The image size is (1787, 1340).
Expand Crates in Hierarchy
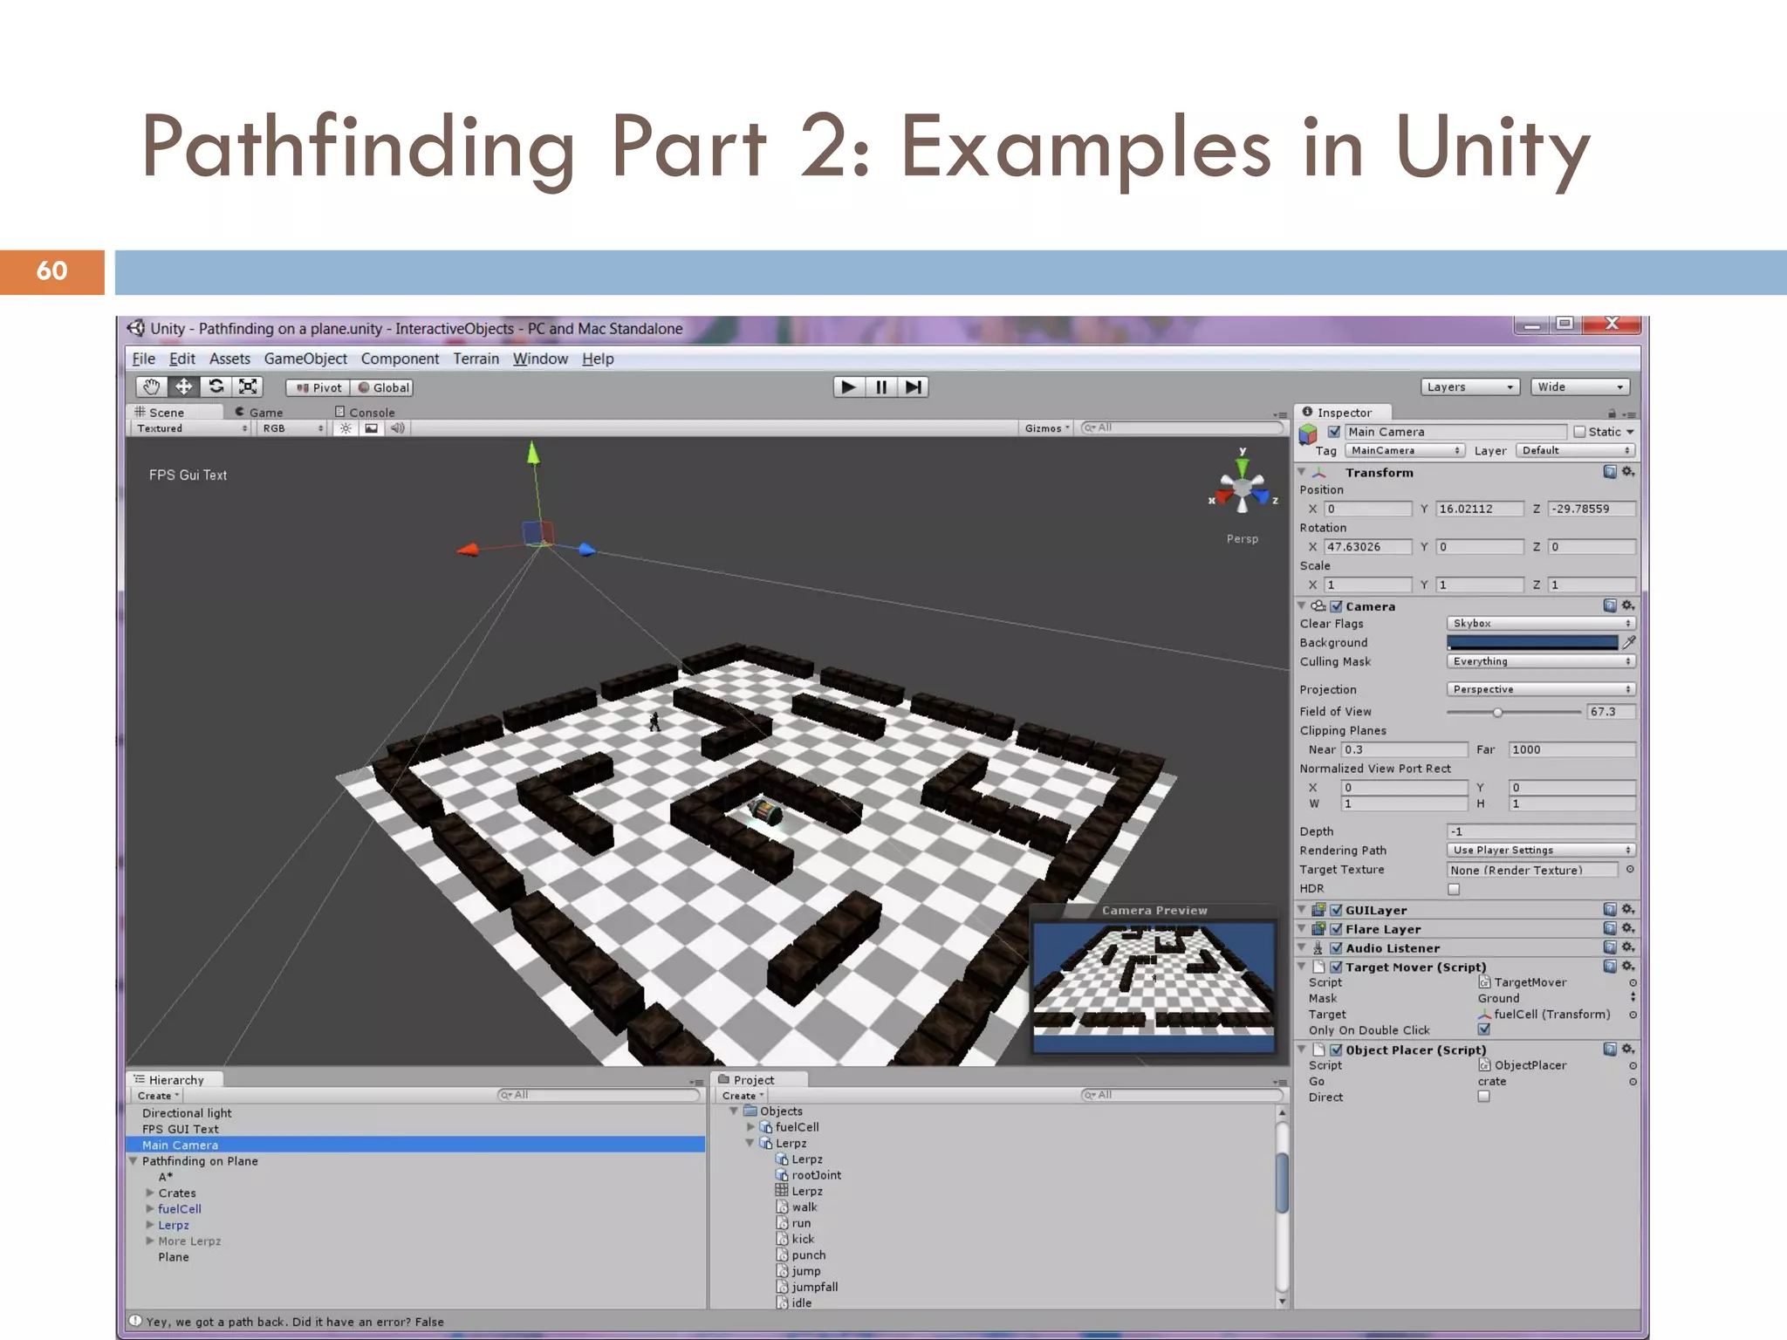point(150,1193)
